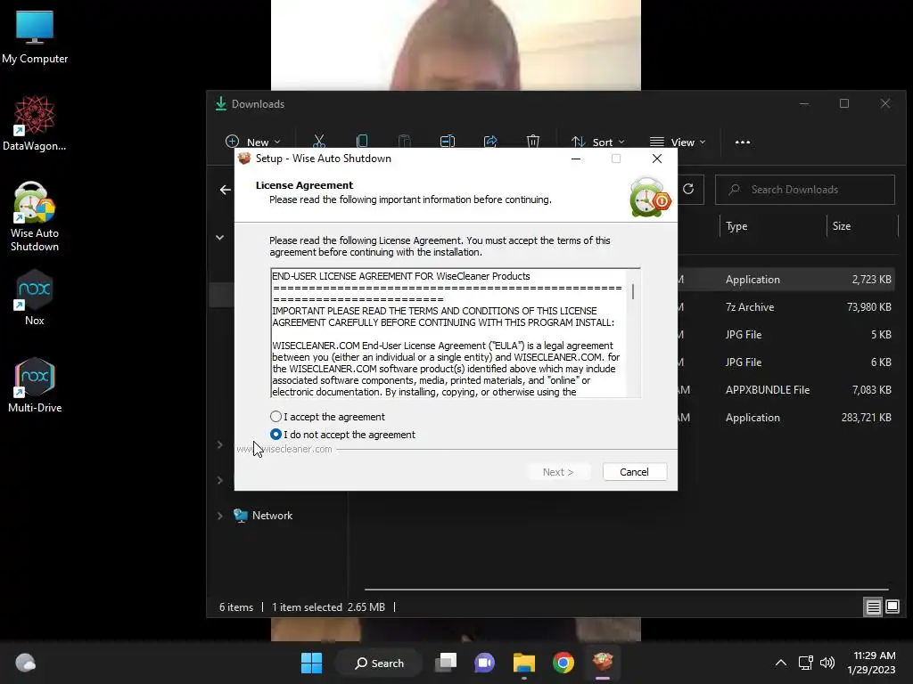Click the Wise Auto Shutdown clock logo

click(x=650, y=197)
